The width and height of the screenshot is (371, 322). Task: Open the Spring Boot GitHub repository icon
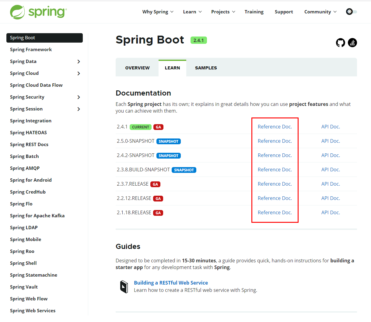(341, 43)
